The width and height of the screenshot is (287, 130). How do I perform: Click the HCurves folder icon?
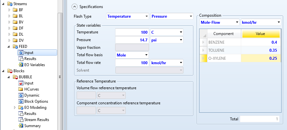click(21, 89)
